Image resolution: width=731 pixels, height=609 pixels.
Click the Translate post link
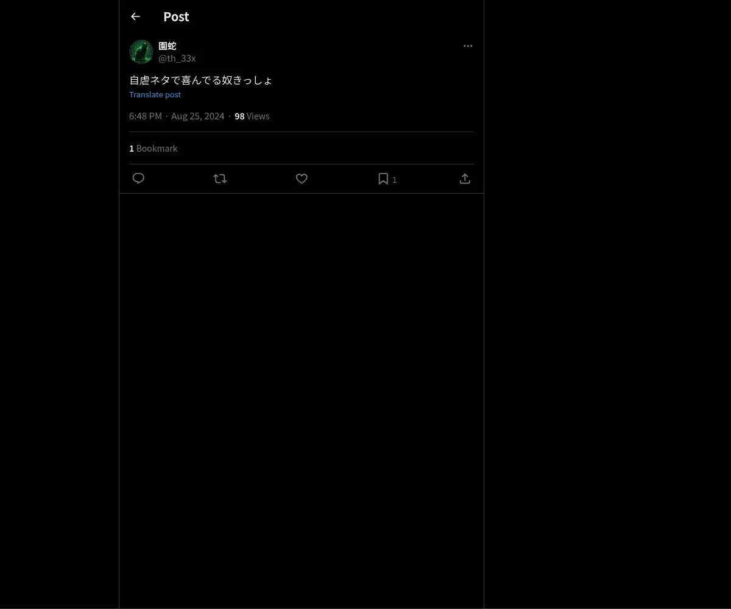(x=155, y=94)
